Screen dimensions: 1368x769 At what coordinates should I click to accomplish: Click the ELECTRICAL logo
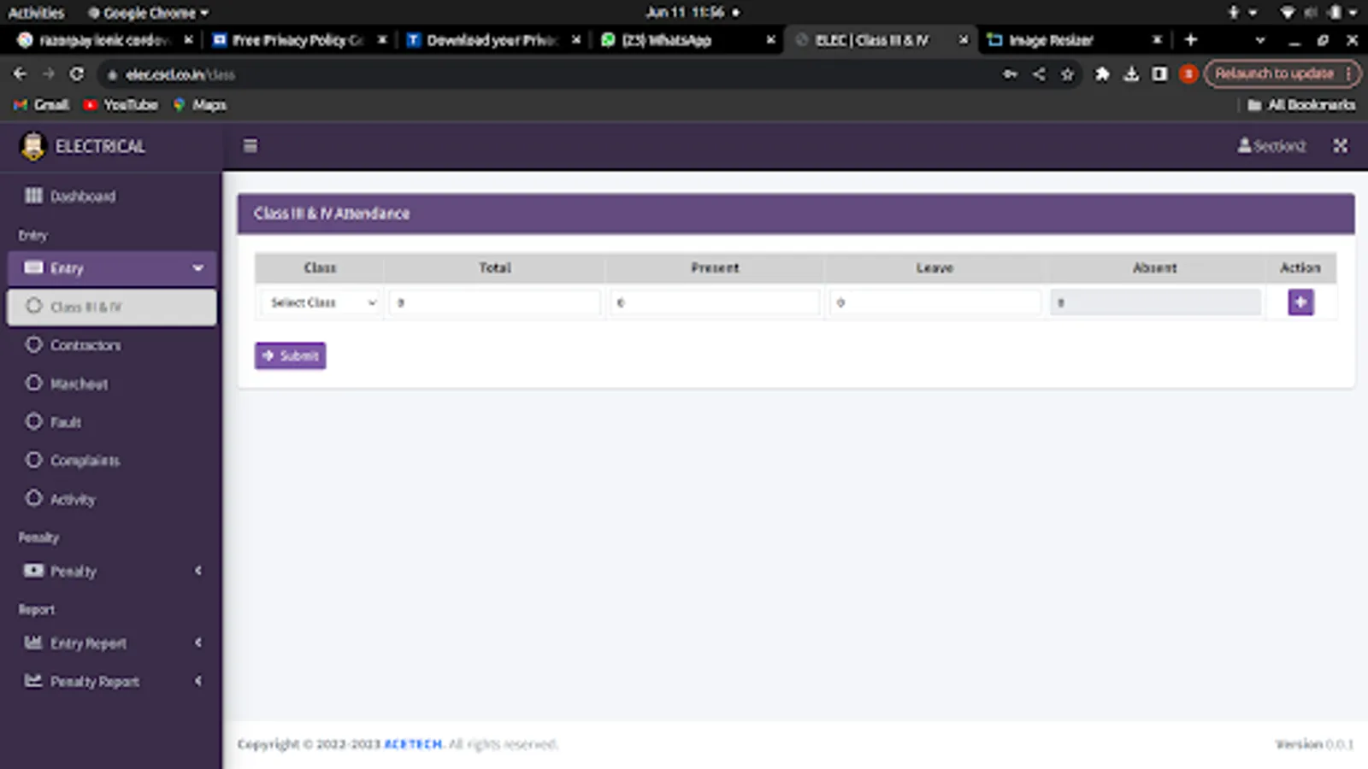coord(84,146)
